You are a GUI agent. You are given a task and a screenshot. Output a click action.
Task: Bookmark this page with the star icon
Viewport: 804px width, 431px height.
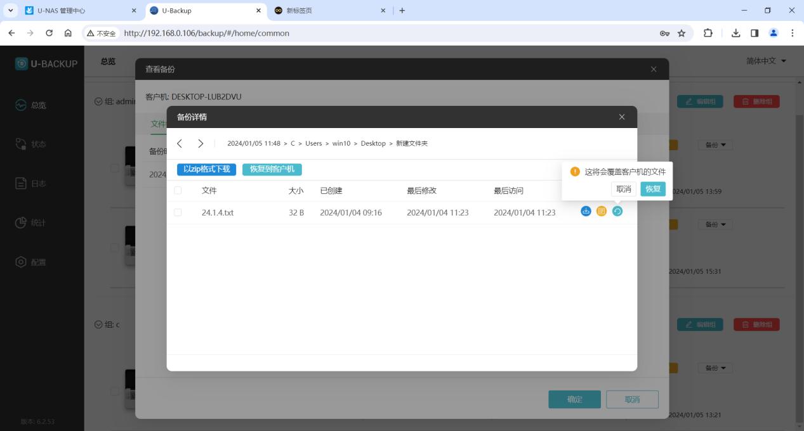(682, 33)
